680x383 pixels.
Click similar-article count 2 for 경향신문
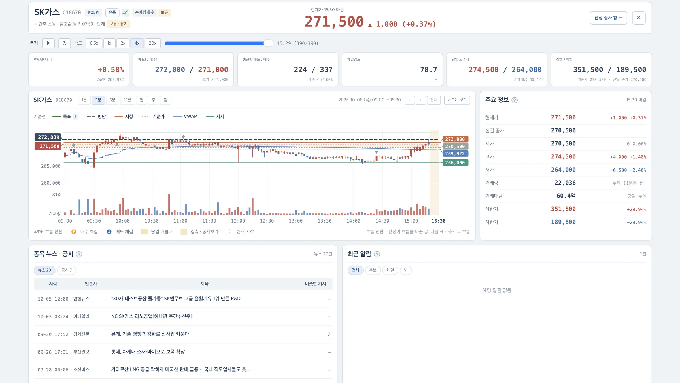(x=329, y=334)
